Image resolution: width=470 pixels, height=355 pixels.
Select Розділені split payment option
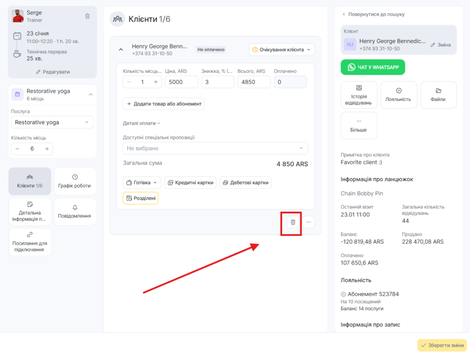[140, 198]
